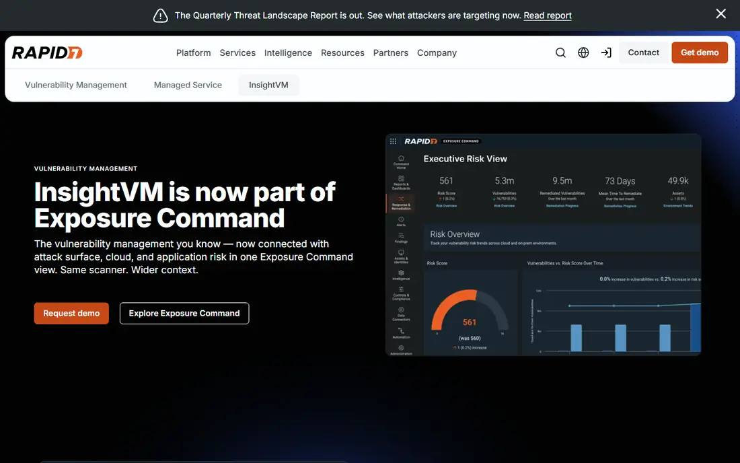This screenshot has width=740, height=463.
Task: Switch to the Vulnerability Management tab
Action: click(76, 85)
